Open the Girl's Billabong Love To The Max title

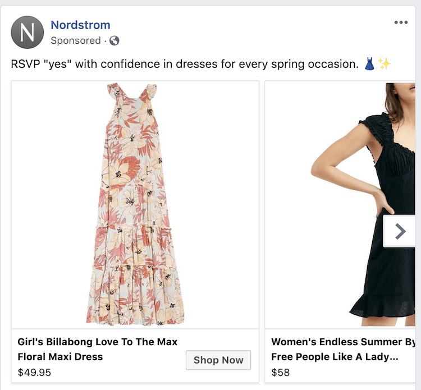[x=98, y=342]
